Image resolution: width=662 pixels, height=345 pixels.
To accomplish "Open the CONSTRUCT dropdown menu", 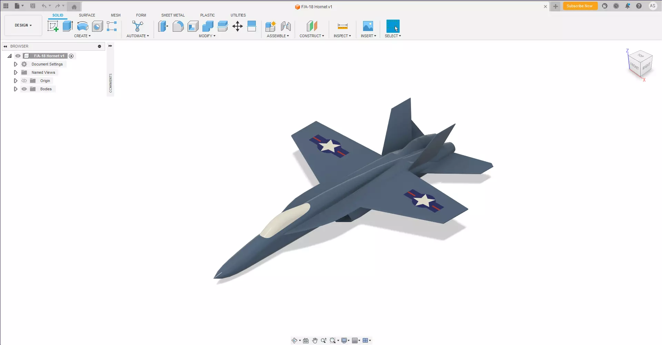I will [x=312, y=36].
